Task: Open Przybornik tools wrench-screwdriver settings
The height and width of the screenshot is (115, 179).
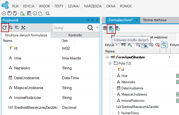Action: [x=23, y=28]
